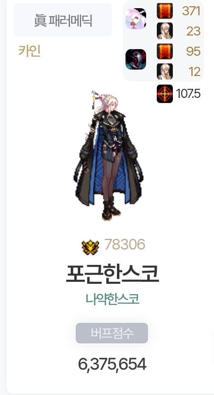The image size is (214, 395).
Task: Click the 버프점수 button
Action: [x=112, y=333]
